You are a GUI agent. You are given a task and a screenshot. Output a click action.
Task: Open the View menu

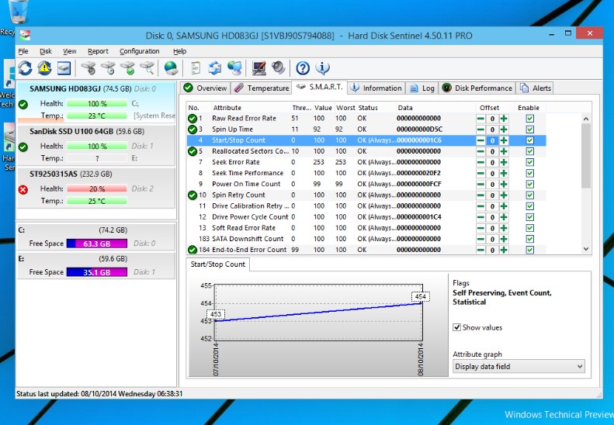[x=70, y=51]
